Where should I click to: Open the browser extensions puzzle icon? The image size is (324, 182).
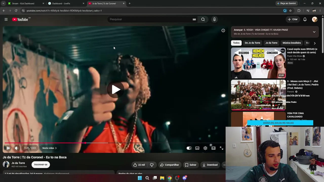tap(299, 11)
